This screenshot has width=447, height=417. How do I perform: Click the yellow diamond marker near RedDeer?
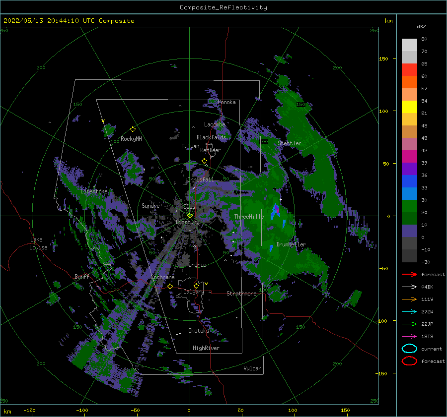204,161
